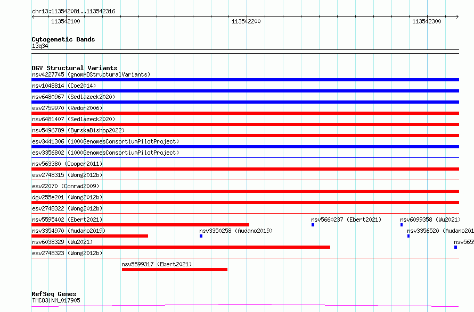Select nsv5599317 (Ebert2021) label

click(x=157, y=264)
